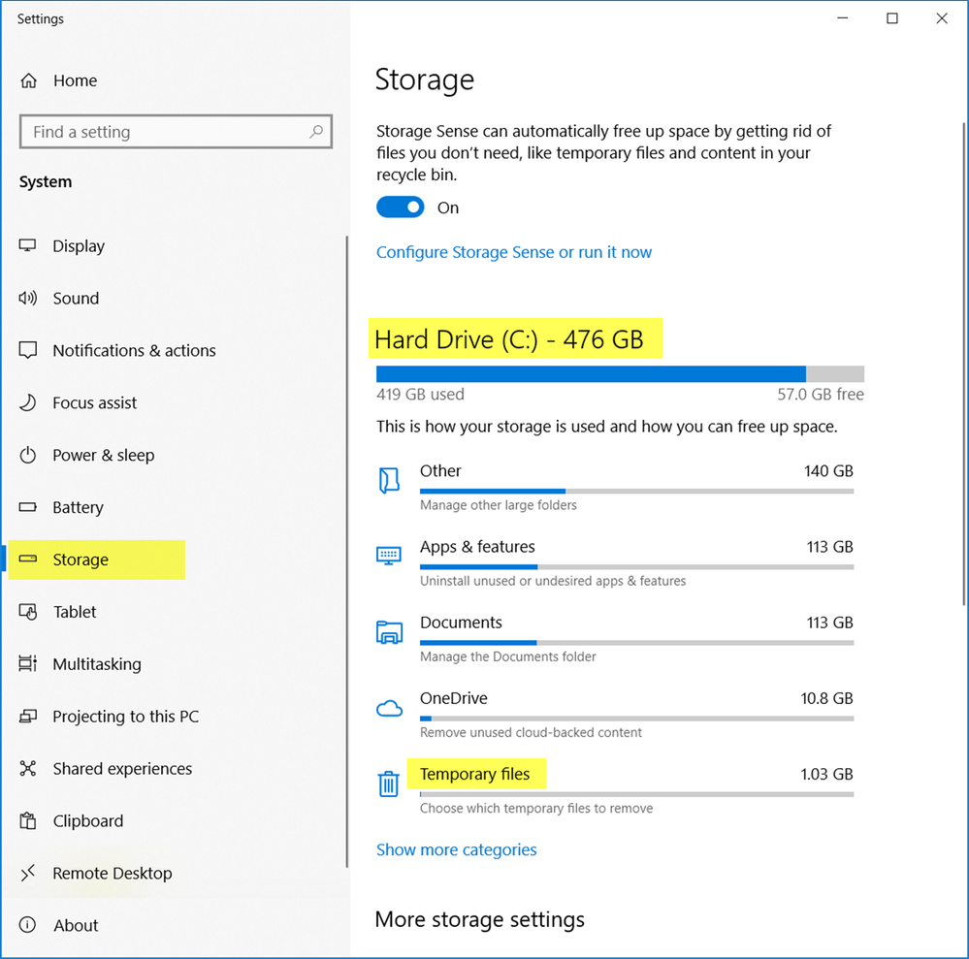Image resolution: width=969 pixels, height=959 pixels.
Task: Click the Documents folder icon
Action: coord(389,632)
